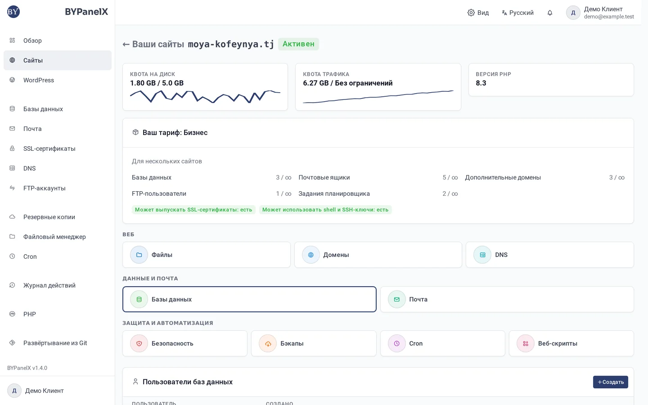This screenshot has width=648, height=405.
Task: Click the PHP version value 8.3
Action: [x=481, y=83]
